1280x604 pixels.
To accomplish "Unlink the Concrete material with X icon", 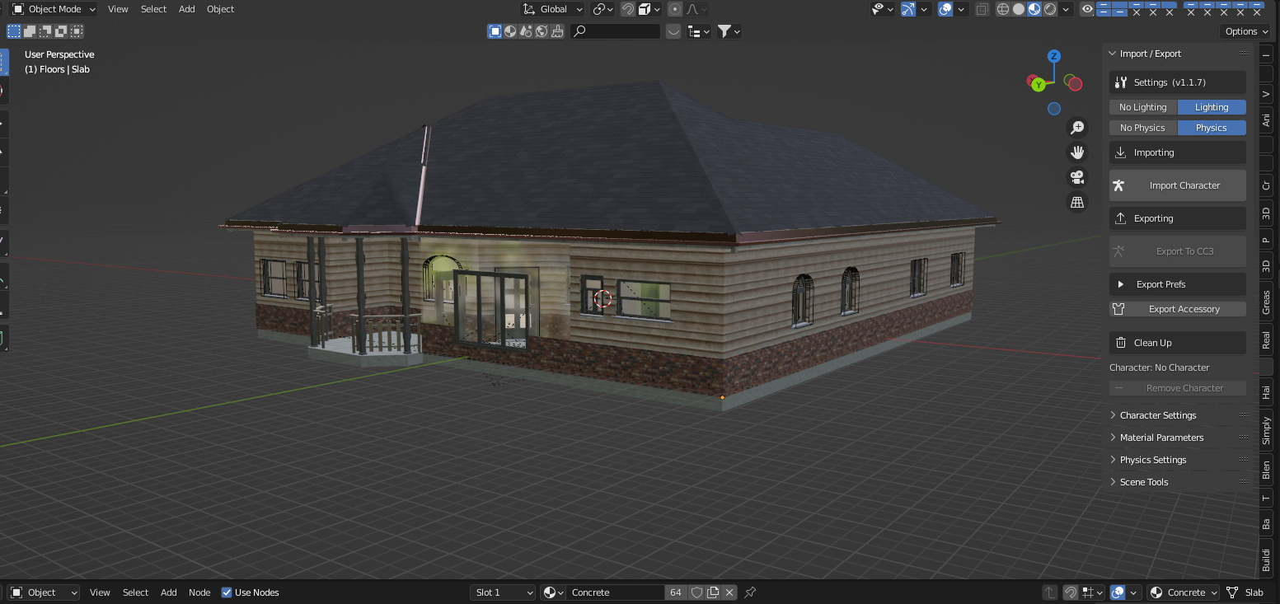I will point(729,592).
